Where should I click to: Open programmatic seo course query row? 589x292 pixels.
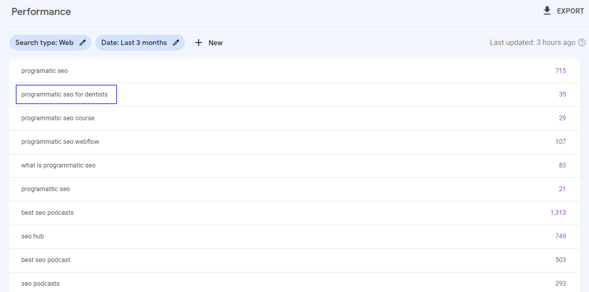[x=289, y=118]
